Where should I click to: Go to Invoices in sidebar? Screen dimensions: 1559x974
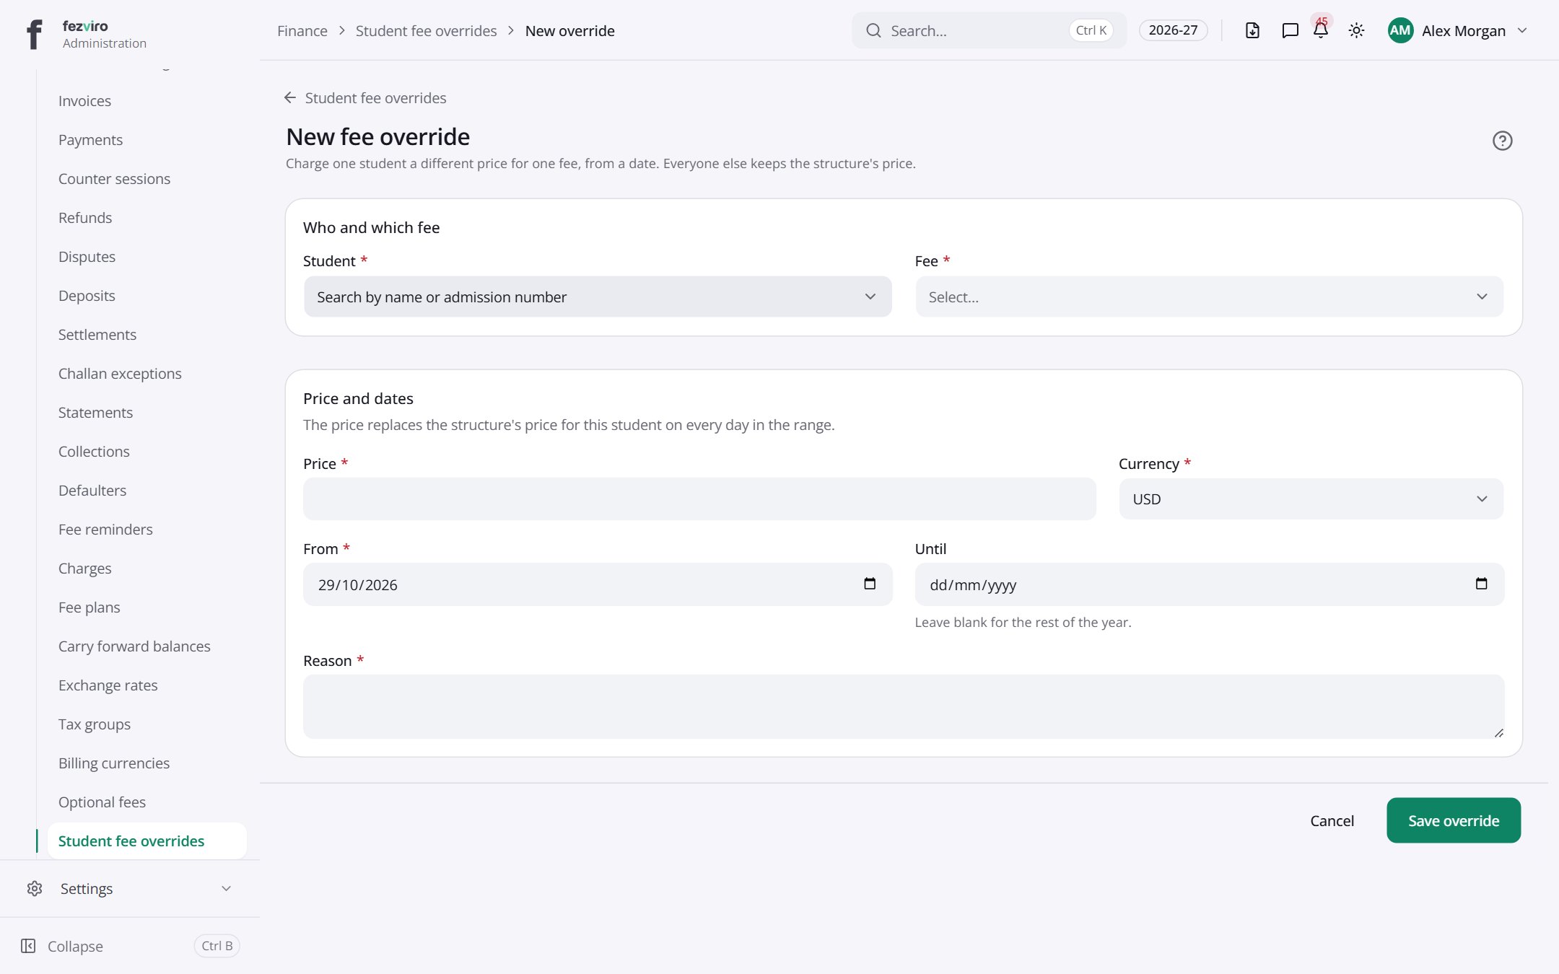[x=84, y=100]
